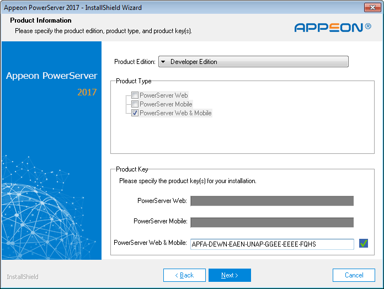Click the PowerServer Mobile key field
The height and width of the screenshot is (289, 384).
pos(272,222)
